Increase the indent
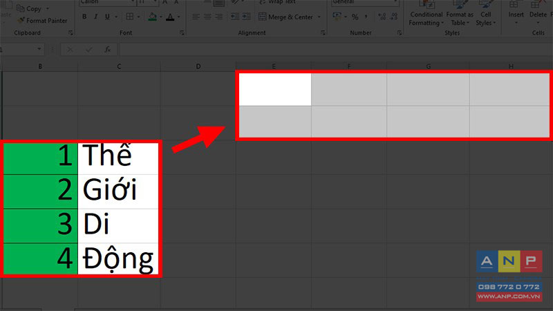The width and height of the screenshot is (553, 311). point(246,17)
